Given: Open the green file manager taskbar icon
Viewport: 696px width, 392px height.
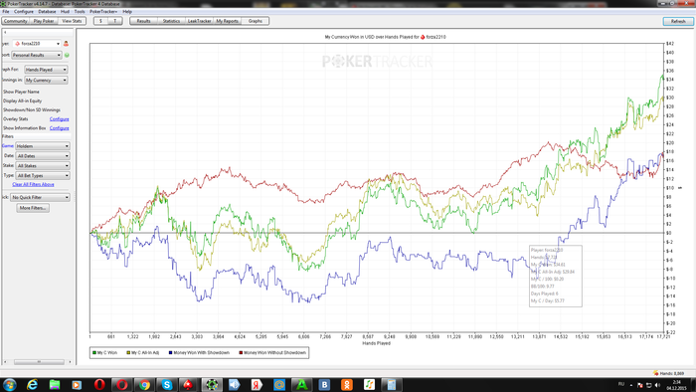Looking at the screenshot, I should point(54,384).
